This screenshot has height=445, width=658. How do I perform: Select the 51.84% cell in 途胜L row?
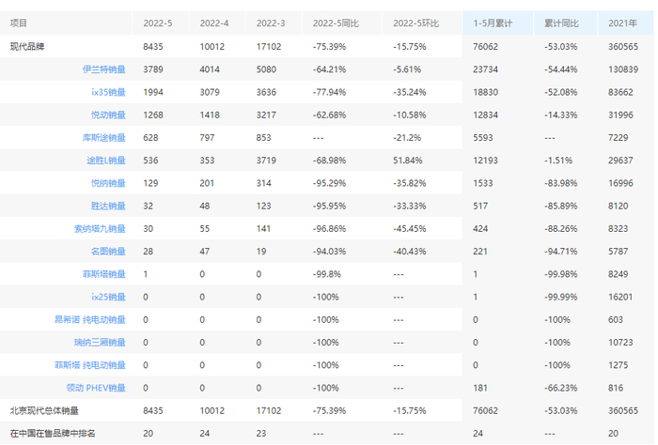408,160
